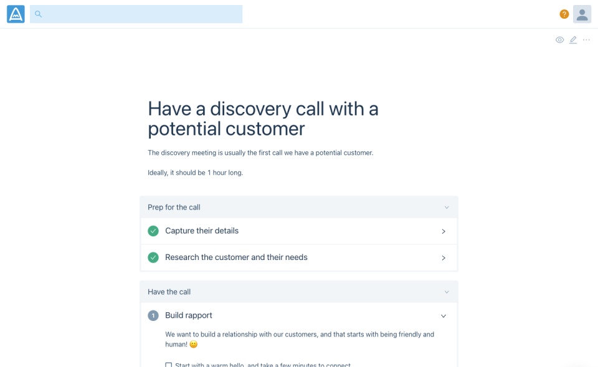The image size is (598, 367).
Task: Collapse the Have the call section
Action: (x=447, y=292)
